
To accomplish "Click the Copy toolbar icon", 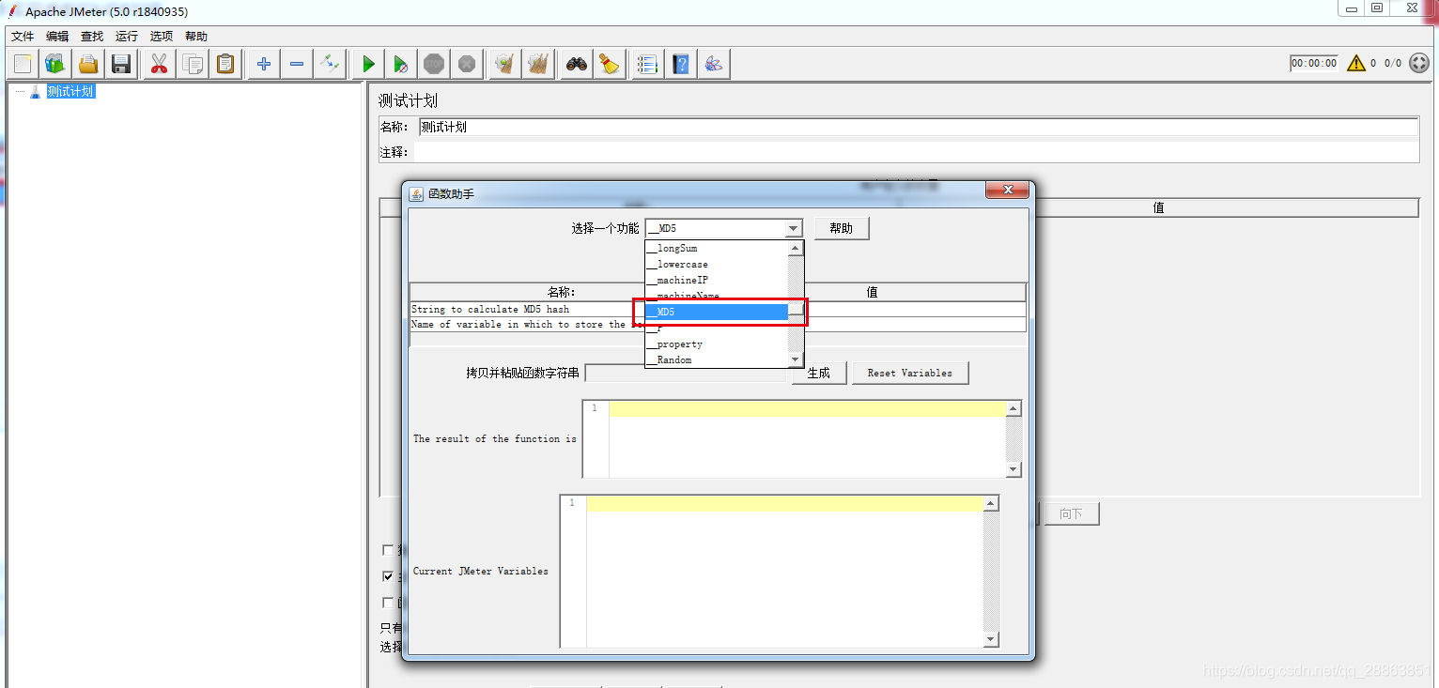I will tap(193, 64).
